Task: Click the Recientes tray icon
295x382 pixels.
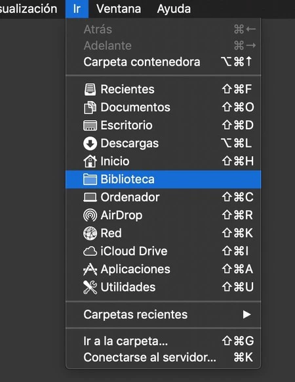Action: [x=90, y=89]
